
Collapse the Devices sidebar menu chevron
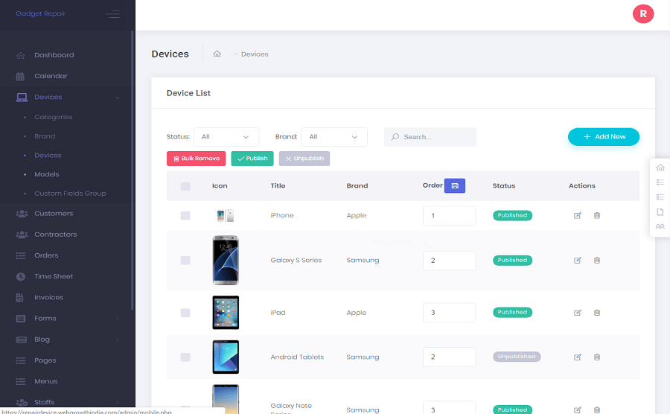coord(118,98)
